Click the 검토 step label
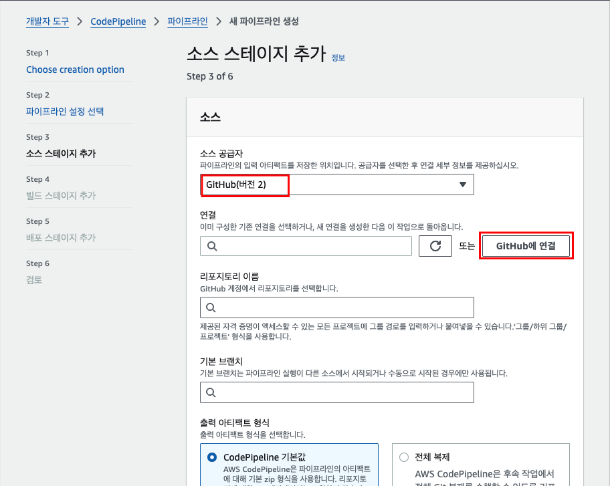610x486 pixels. click(x=34, y=280)
